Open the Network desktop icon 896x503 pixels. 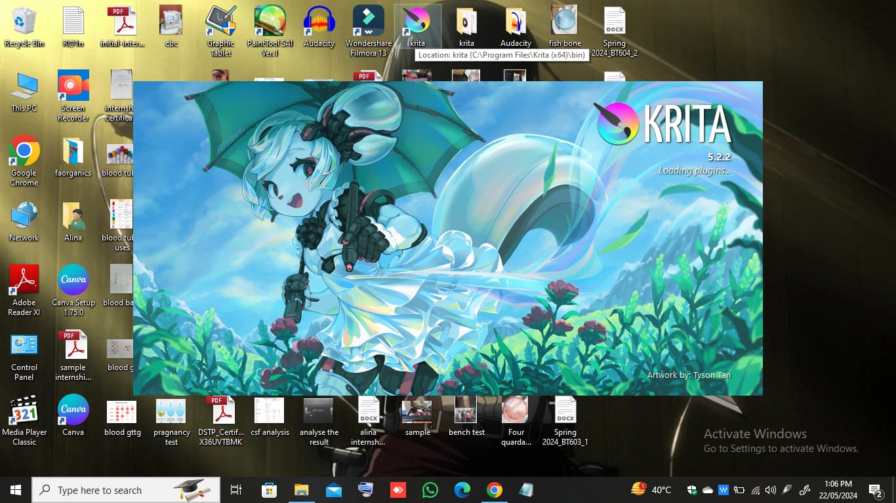24,221
